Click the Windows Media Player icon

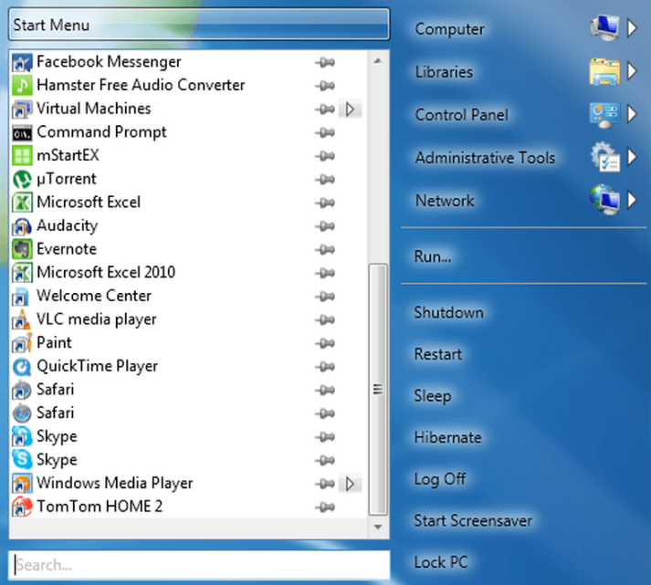coord(22,484)
